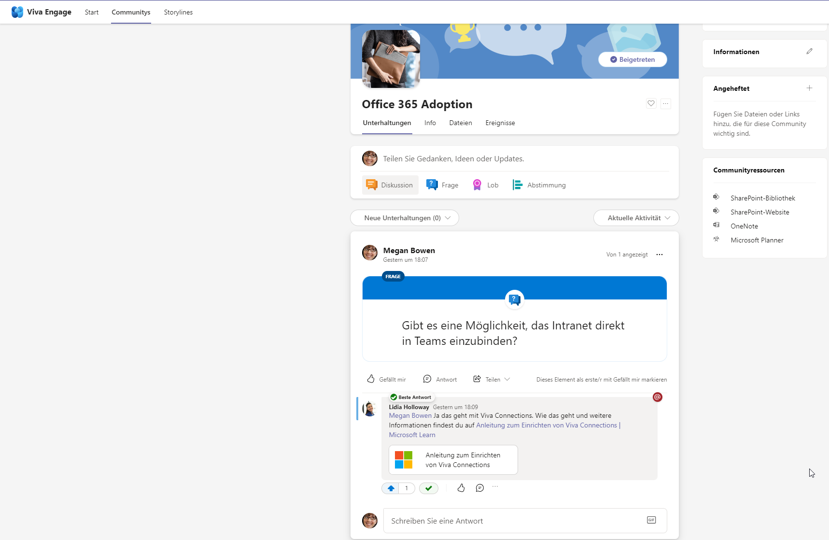Viewport: 829px width, 540px height.
Task: Toggle the Beigetreten membership button
Action: pos(632,59)
